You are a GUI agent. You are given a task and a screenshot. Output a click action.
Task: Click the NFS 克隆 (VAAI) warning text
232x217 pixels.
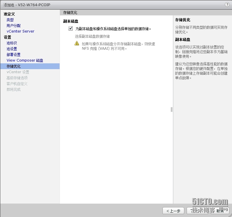118,46
